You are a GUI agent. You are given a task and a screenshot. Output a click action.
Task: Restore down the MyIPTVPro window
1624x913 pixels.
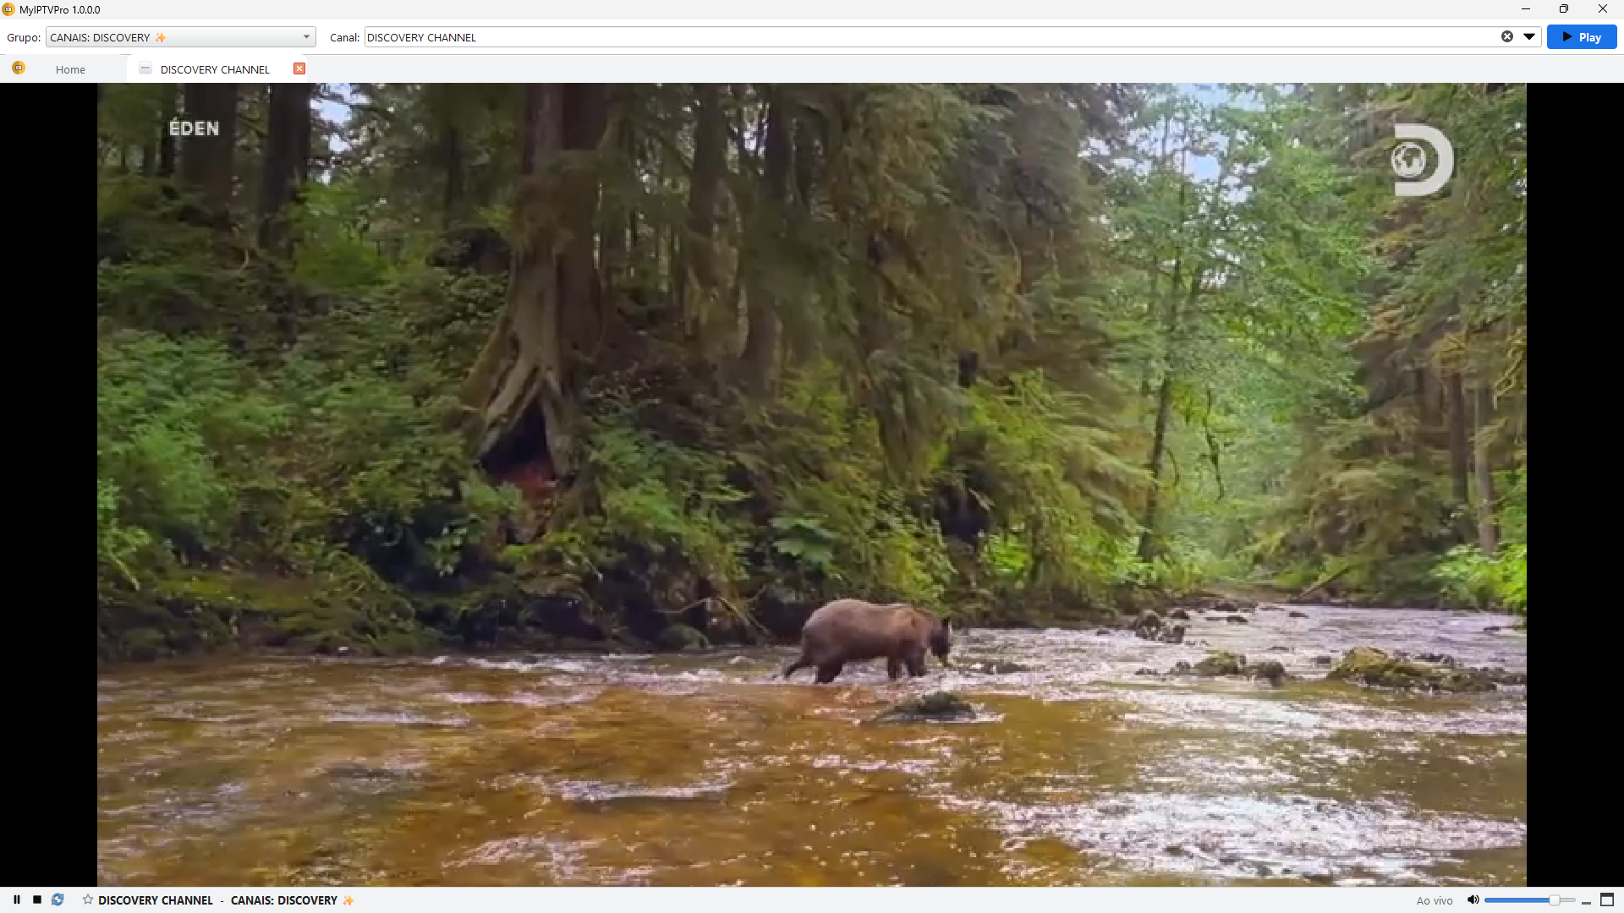click(1564, 9)
